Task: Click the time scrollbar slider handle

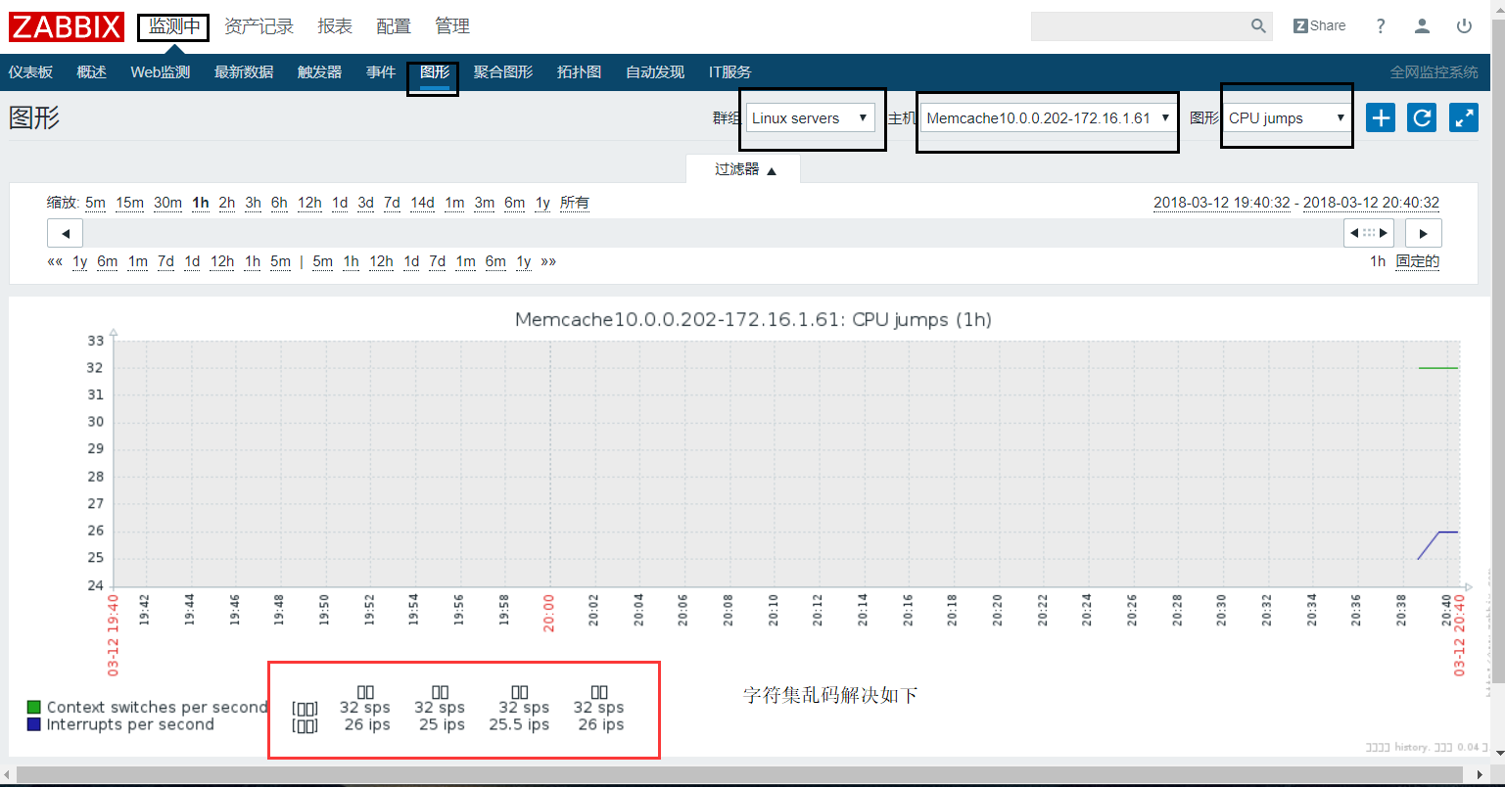Action: tap(1370, 233)
